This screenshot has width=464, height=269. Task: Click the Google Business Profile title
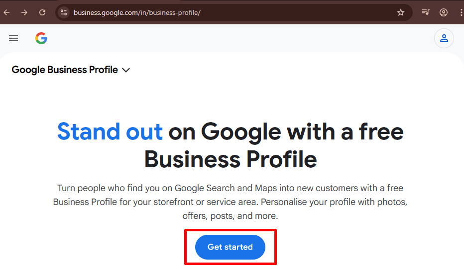(x=65, y=70)
